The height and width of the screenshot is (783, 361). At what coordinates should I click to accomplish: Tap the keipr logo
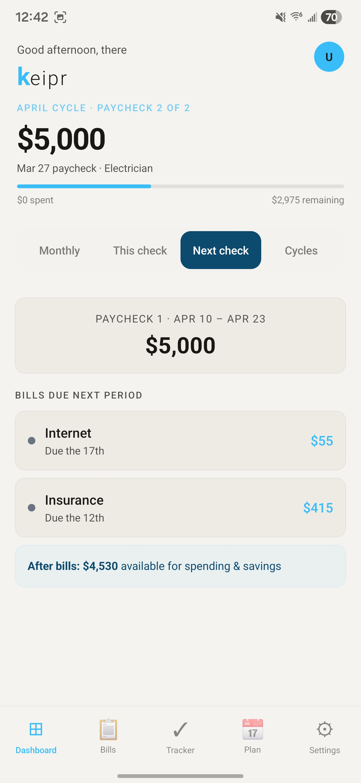pos(42,77)
